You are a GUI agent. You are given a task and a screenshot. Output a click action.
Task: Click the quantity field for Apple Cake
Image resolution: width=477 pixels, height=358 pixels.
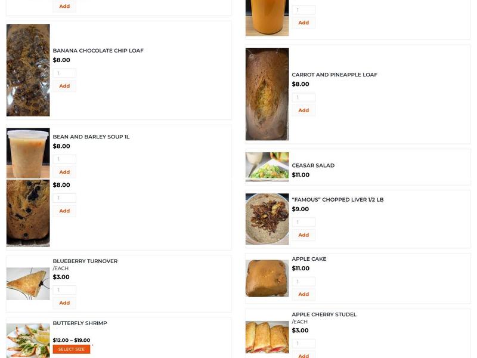click(x=303, y=281)
